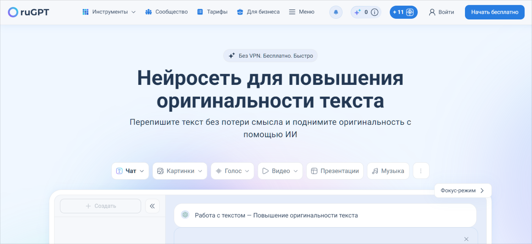This screenshot has width=532, height=244.
Task: Open the Картинки dropdown
Action: pos(180,171)
